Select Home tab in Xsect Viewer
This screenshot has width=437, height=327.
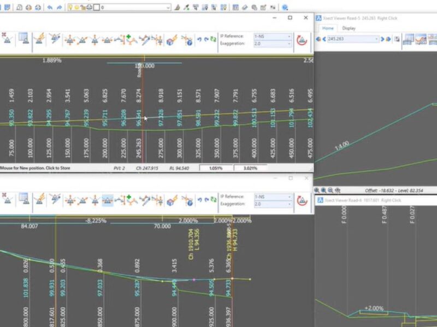(328, 28)
